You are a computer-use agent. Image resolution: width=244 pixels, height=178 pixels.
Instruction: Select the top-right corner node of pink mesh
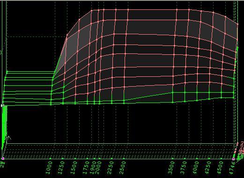point(238,24)
